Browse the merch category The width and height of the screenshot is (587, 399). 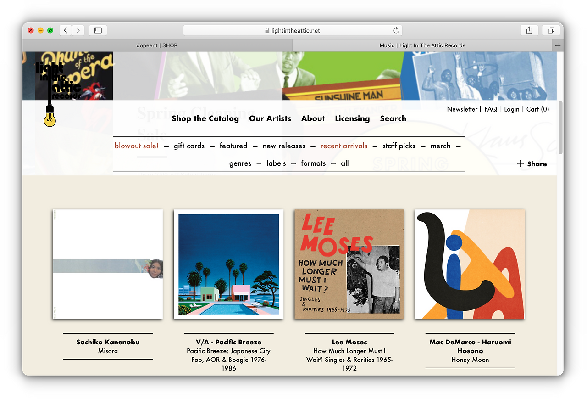point(440,146)
